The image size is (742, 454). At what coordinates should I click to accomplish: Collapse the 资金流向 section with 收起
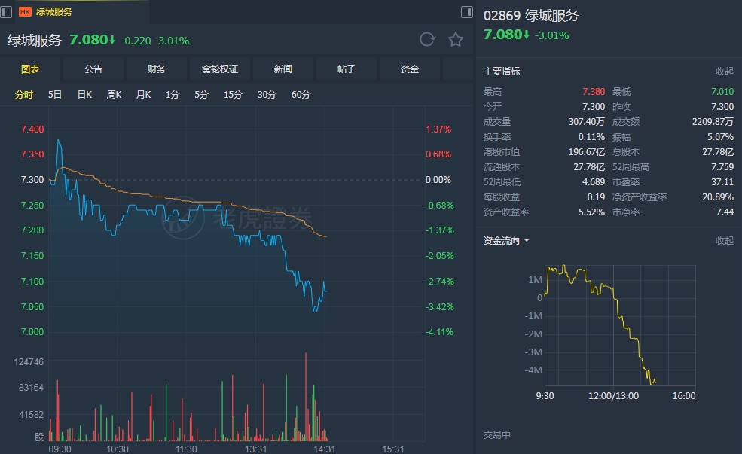point(724,241)
